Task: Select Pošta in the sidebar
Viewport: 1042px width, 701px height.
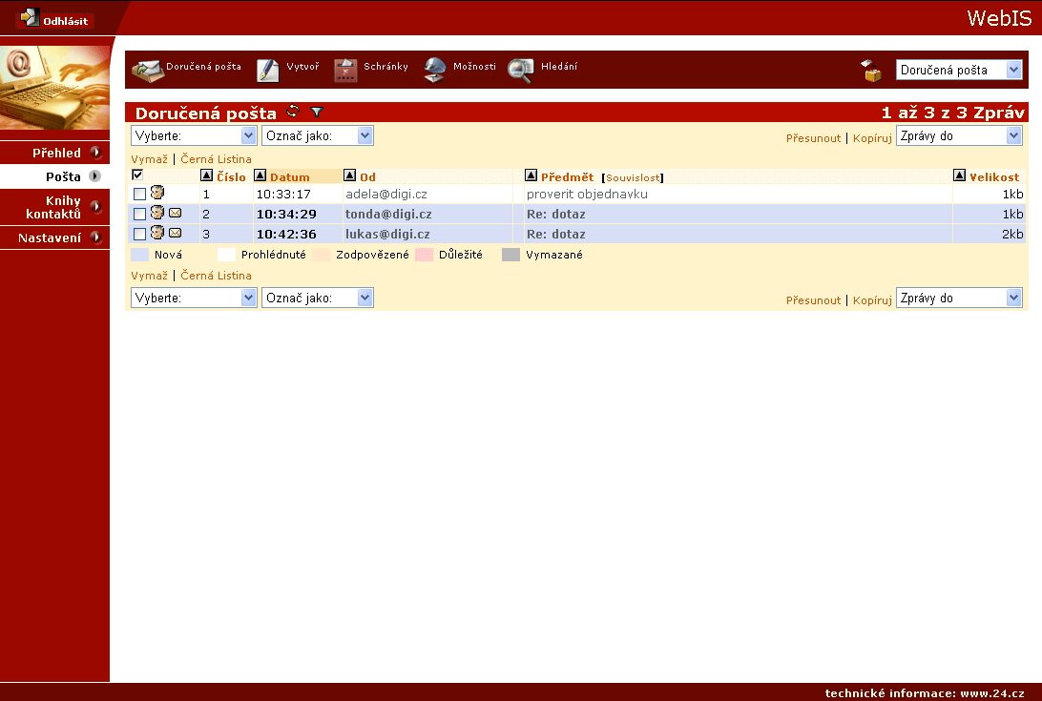Action: (63, 176)
